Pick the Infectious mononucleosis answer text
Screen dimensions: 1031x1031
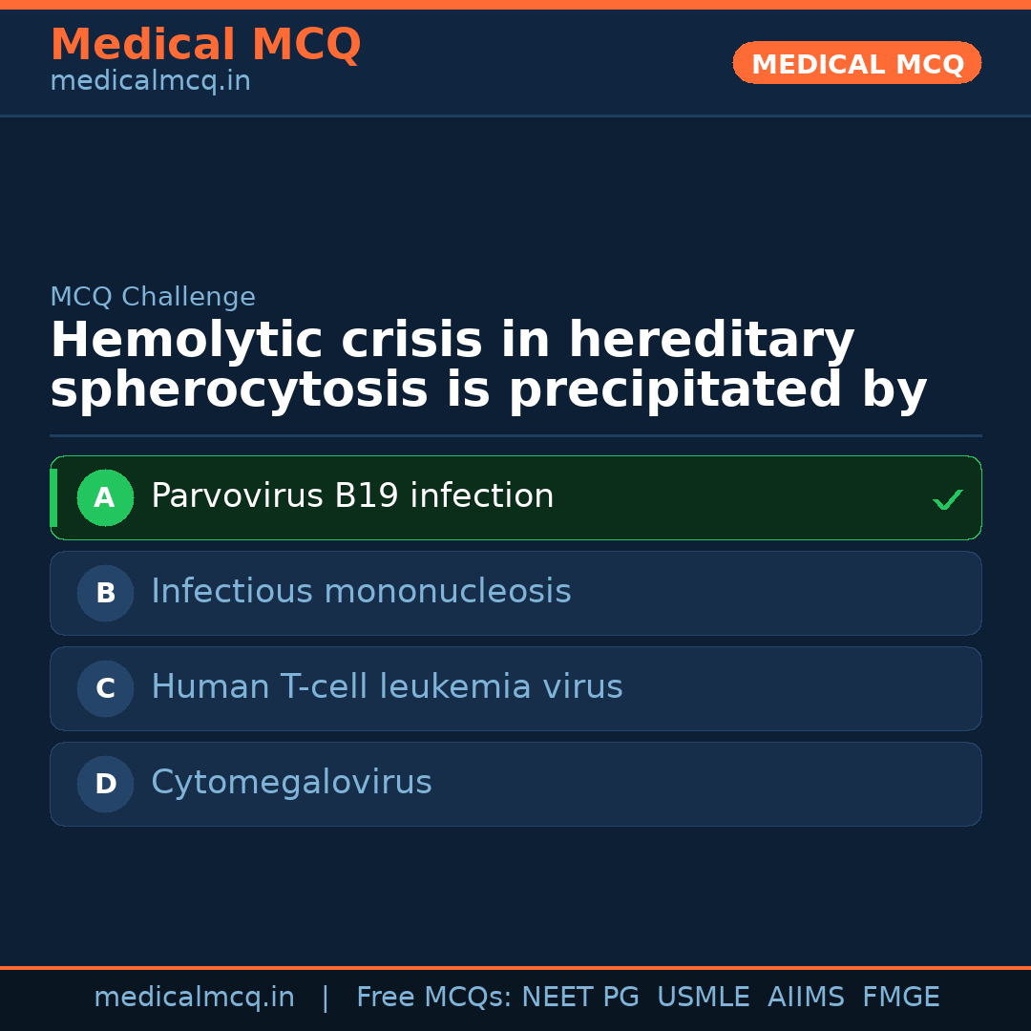click(361, 592)
